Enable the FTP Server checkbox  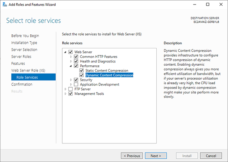(x=70, y=89)
